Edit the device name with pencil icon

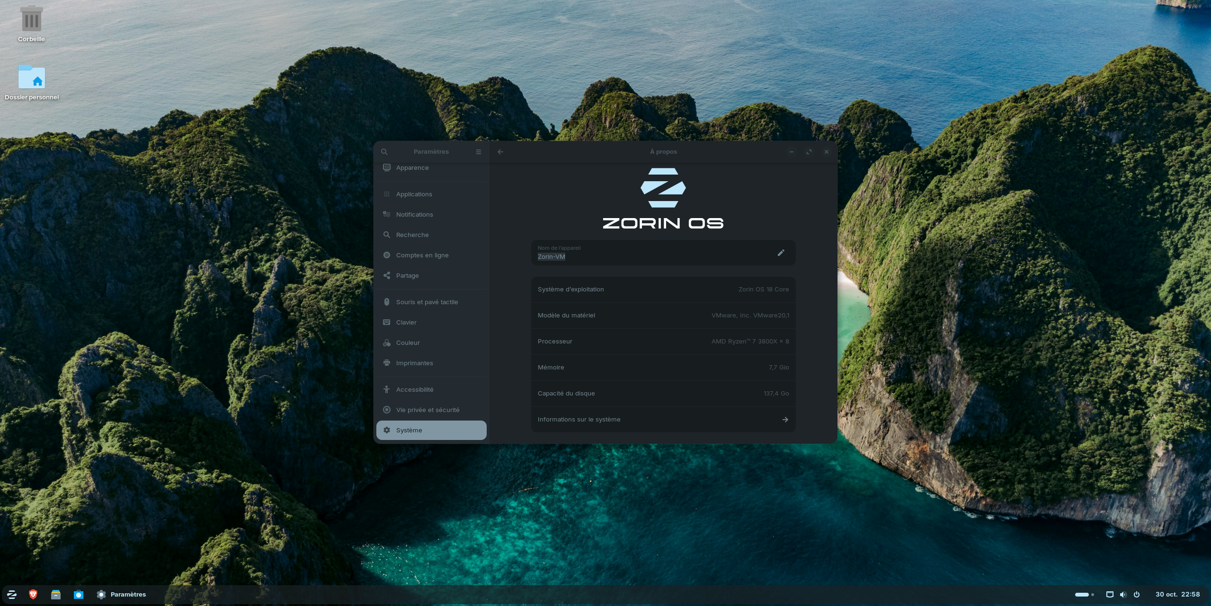point(781,253)
